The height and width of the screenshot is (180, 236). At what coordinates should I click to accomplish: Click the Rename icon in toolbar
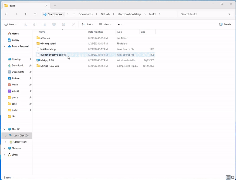(54, 24)
